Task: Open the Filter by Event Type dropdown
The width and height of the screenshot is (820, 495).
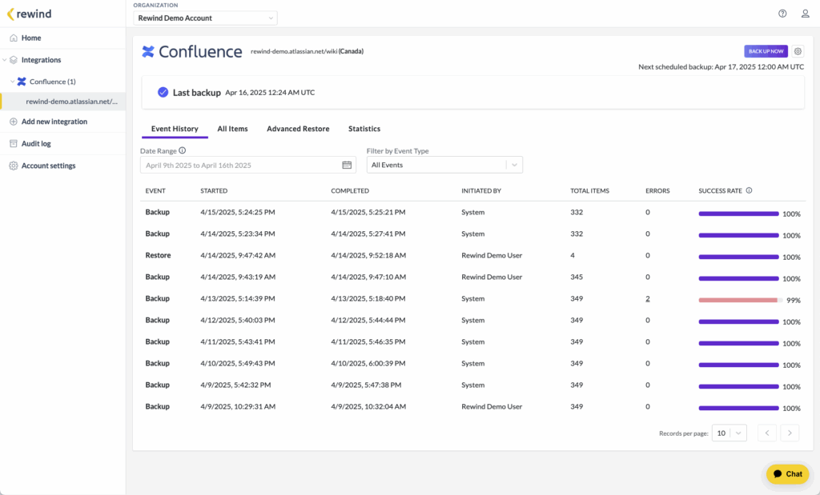Action: pos(444,165)
